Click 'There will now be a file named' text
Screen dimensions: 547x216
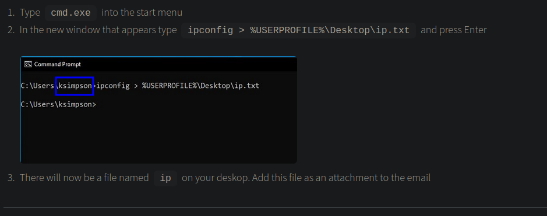(x=84, y=178)
